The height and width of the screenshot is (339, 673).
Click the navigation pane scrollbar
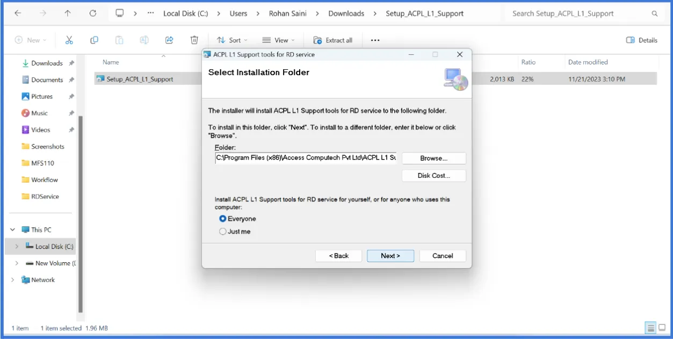81,213
